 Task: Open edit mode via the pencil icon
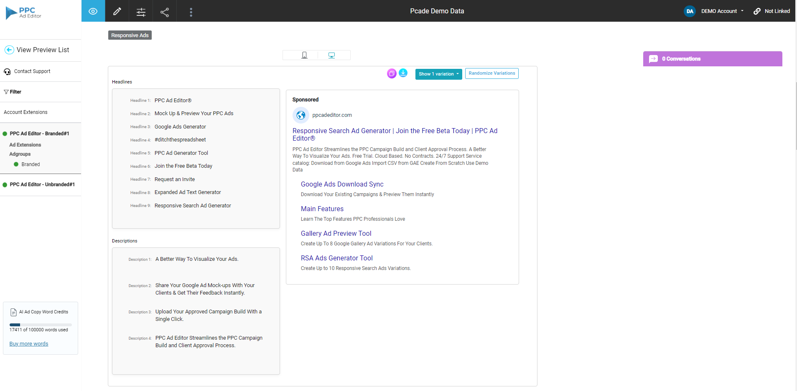click(117, 11)
